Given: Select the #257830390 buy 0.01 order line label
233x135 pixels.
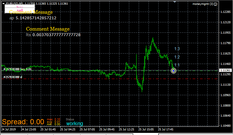Looking at the screenshot, I should coord(17,69).
